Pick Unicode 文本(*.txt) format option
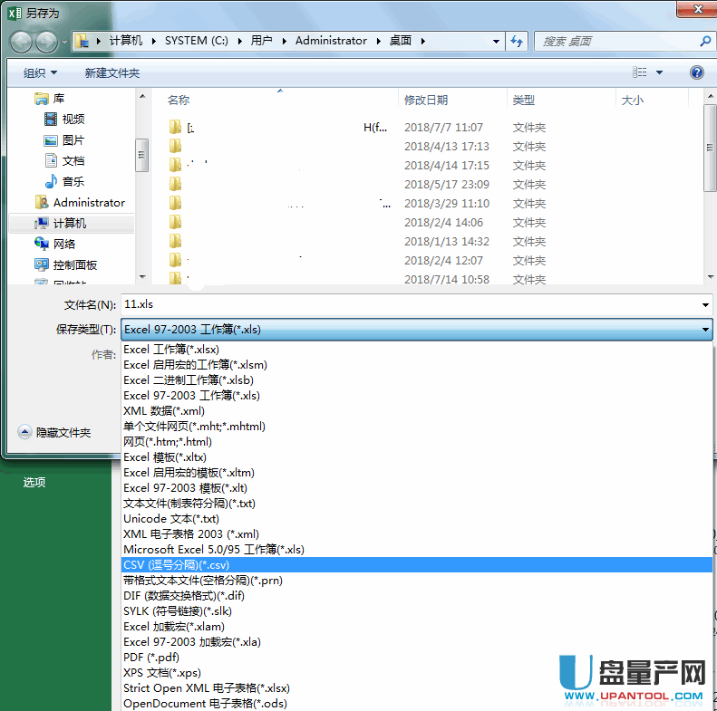The height and width of the screenshot is (711, 717). coord(171,519)
